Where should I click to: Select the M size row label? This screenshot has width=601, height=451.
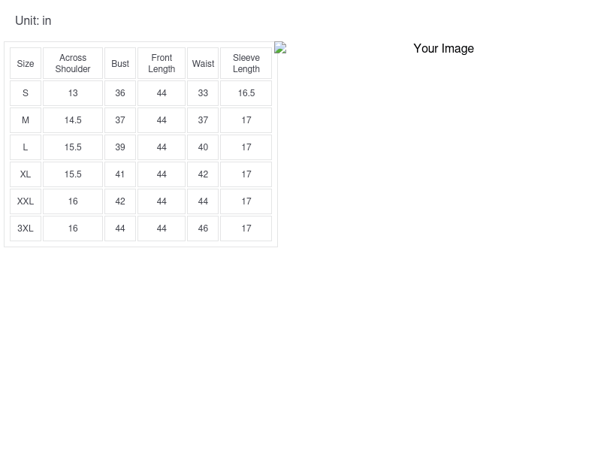tap(26, 120)
